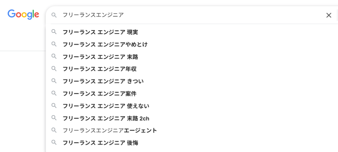338x152 pixels.
Task: Click search icon beside やめとけ suggestion
Action: pyautogui.click(x=54, y=44)
